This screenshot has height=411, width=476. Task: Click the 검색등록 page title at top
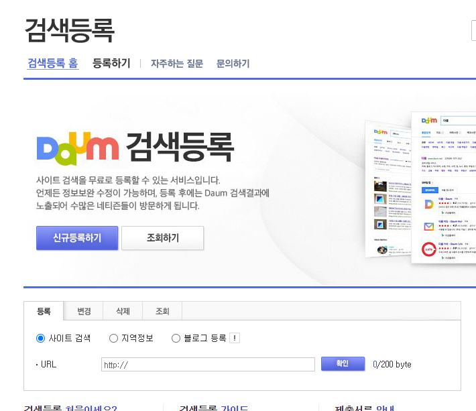click(70, 30)
